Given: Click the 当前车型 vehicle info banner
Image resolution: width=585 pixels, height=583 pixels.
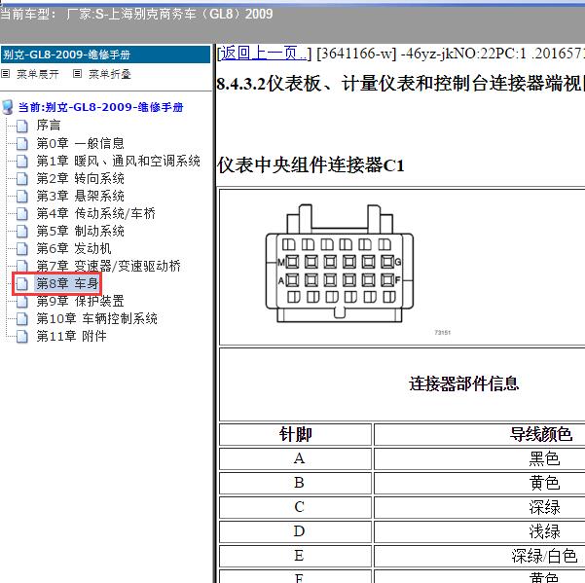Looking at the screenshot, I should (x=136, y=15).
